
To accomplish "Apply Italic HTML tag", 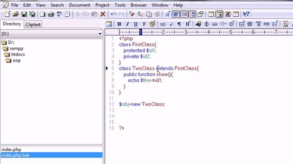I will [x=127, y=24].
